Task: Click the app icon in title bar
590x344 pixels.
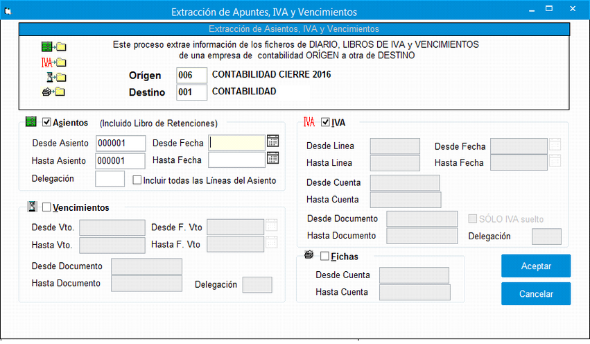Action: pos(8,12)
